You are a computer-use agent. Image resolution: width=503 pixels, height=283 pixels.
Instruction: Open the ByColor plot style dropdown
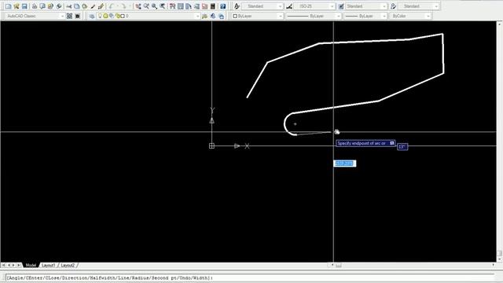[x=428, y=16]
